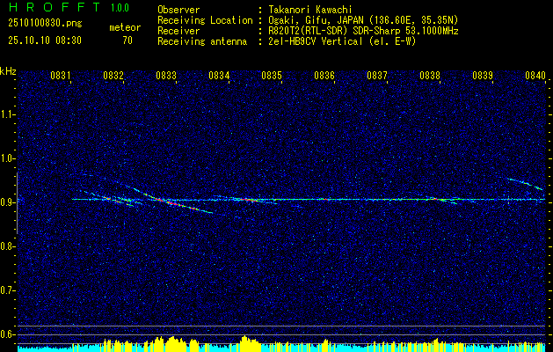
Task: Click the meteor echo streak near 0840
Action: tap(525, 184)
